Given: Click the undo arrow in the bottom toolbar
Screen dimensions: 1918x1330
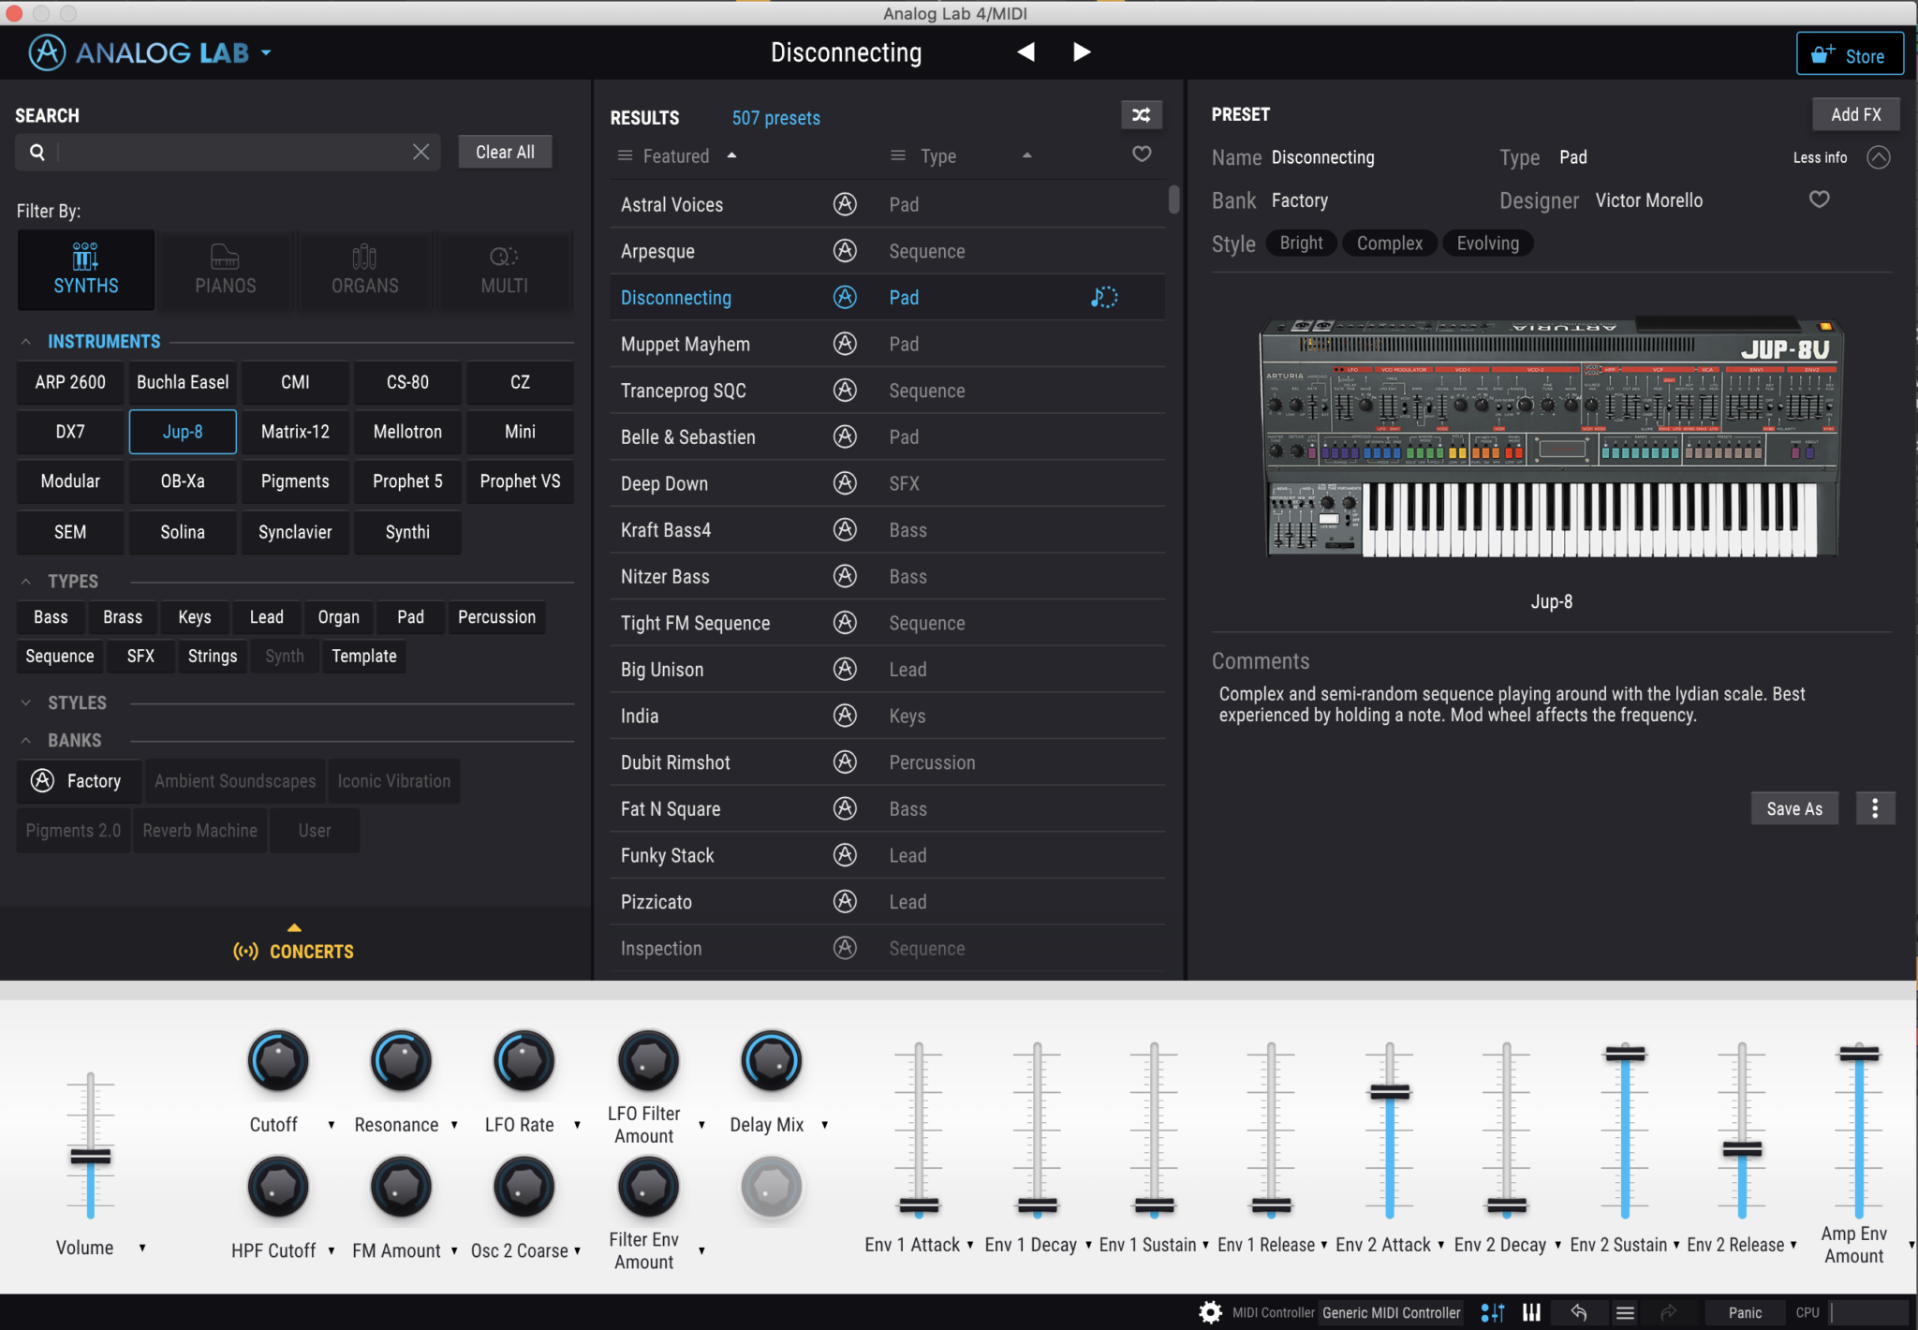Looking at the screenshot, I should [x=1579, y=1312].
